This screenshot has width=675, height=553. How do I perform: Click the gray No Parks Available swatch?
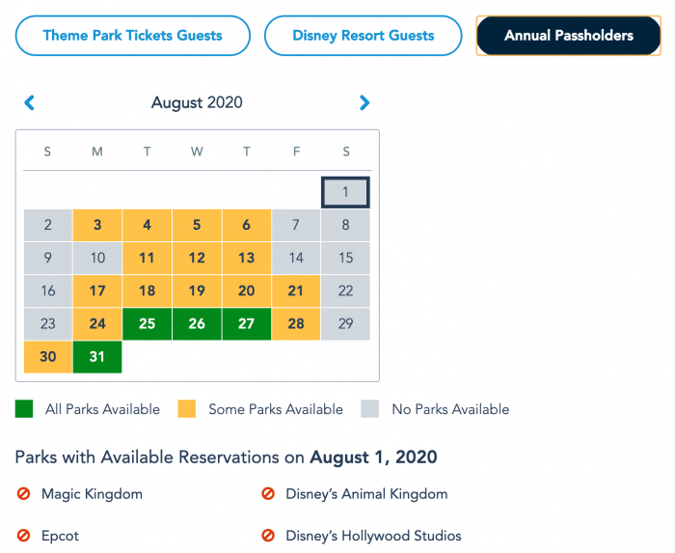click(370, 409)
